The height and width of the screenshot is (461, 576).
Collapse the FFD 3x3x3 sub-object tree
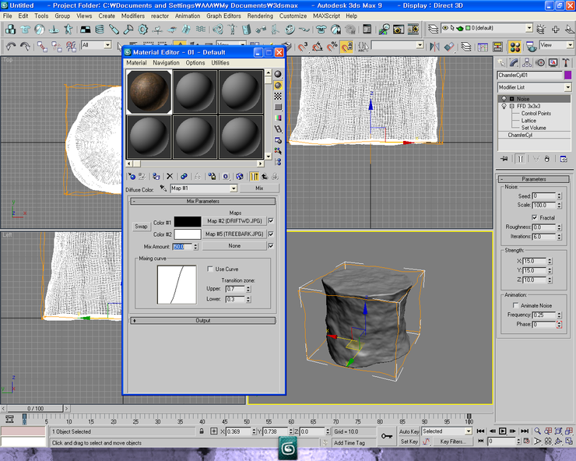tap(511, 106)
